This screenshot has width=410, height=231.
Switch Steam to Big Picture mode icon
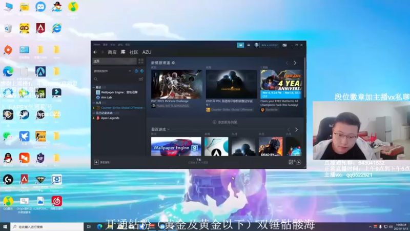[284, 45]
